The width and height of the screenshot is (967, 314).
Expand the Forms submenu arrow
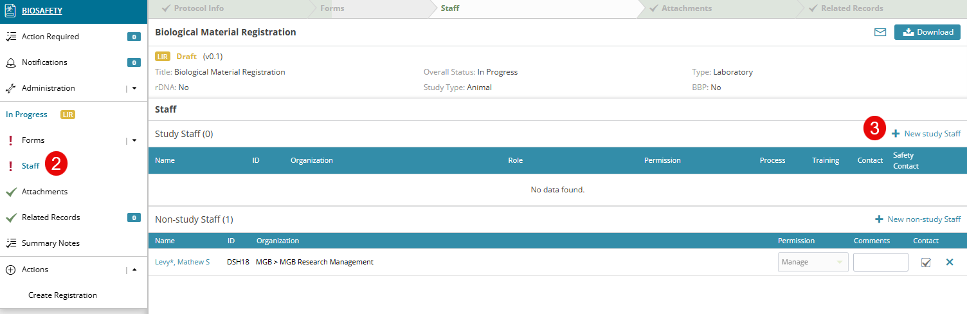pyautogui.click(x=134, y=140)
